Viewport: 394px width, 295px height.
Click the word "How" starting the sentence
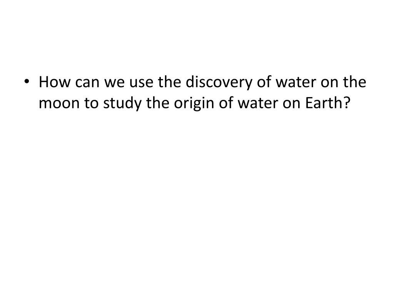tap(55, 82)
